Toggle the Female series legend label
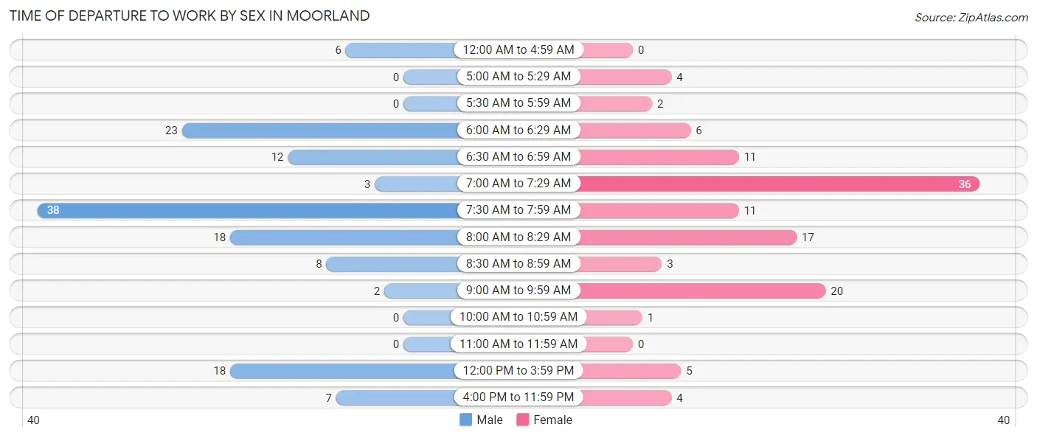 tap(553, 420)
